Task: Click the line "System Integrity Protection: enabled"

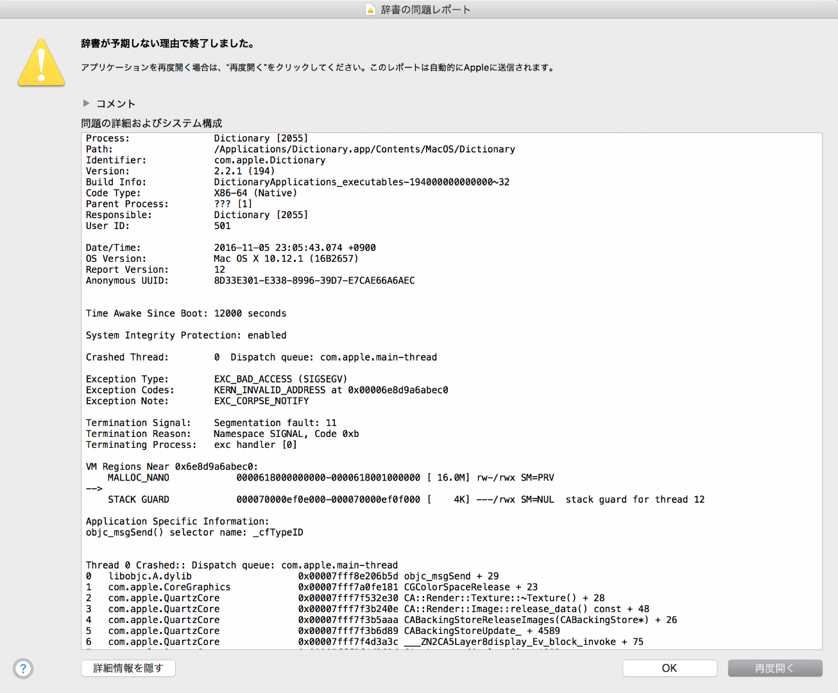Action: 186,336
